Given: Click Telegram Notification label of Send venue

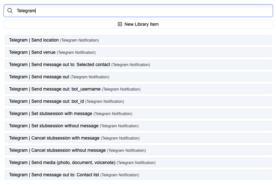Looking at the screenshot, I should coord(76,53).
